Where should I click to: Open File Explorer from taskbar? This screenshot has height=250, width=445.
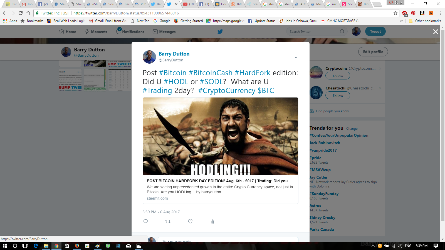46,246
